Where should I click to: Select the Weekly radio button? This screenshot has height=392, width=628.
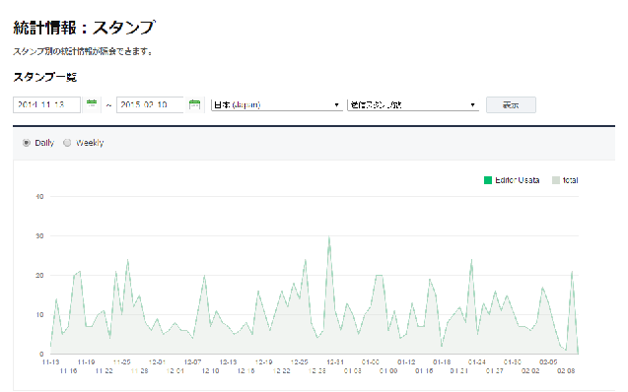coord(67,143)
